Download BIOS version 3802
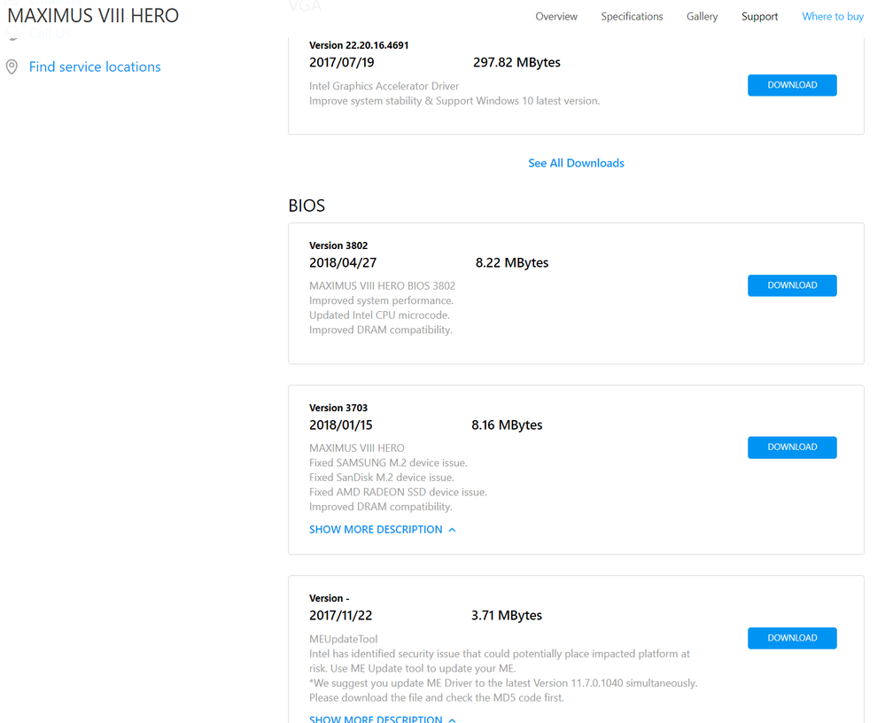 click(792, 285)
